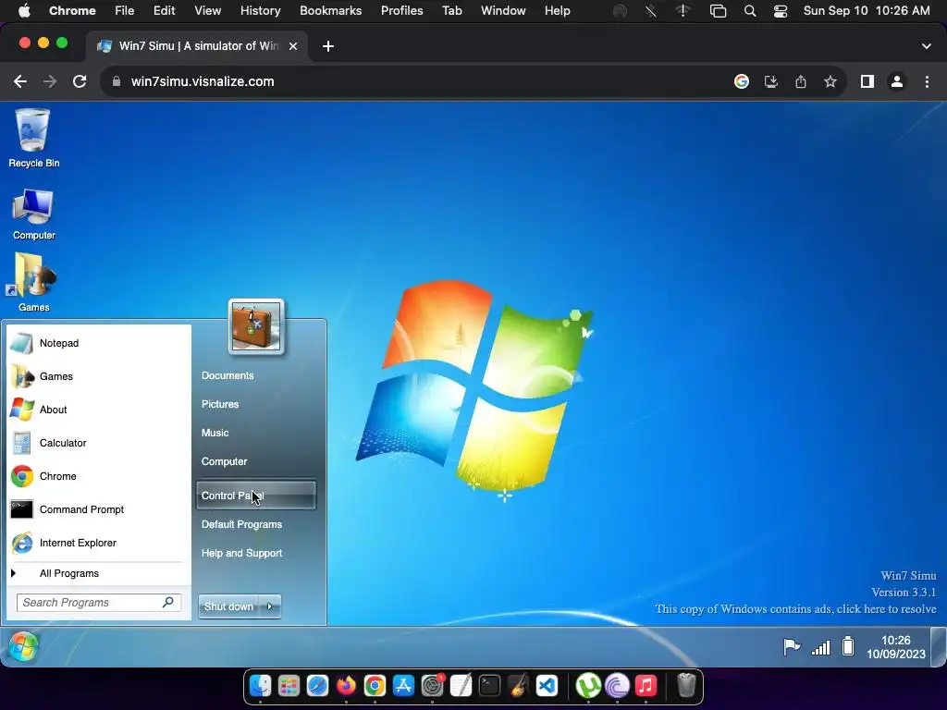Open Terminal from the Dock
947x710 pixels.
[x=489, y=686]
